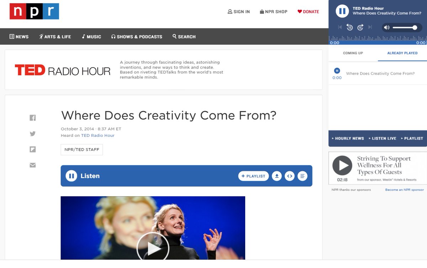Switch to Coming Up tab
The height and width of the screenshot is (268, 427).
click(353, 53)
